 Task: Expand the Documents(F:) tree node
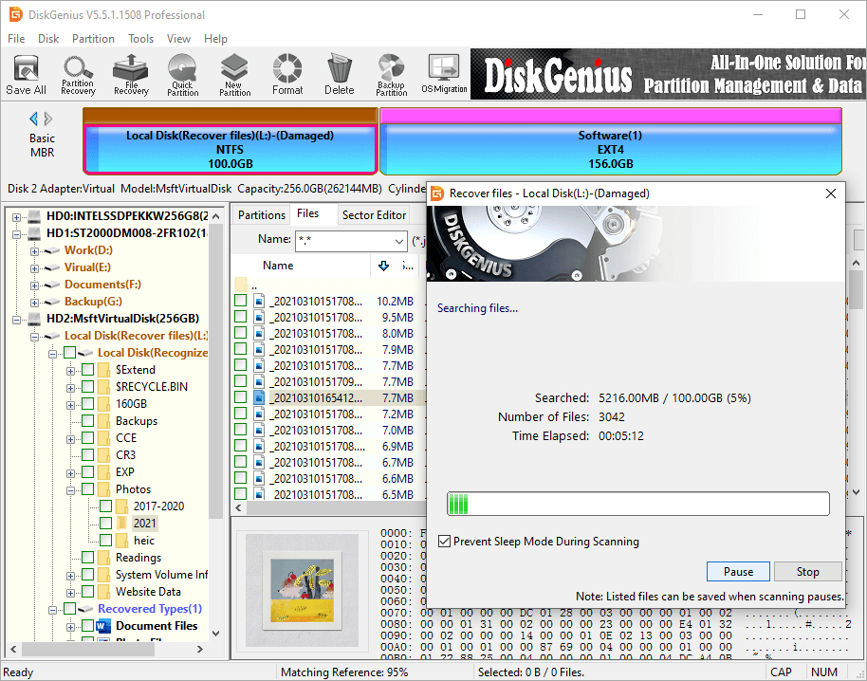(x=34, y=285)
